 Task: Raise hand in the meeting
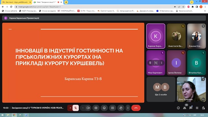(x=121, y=108)
